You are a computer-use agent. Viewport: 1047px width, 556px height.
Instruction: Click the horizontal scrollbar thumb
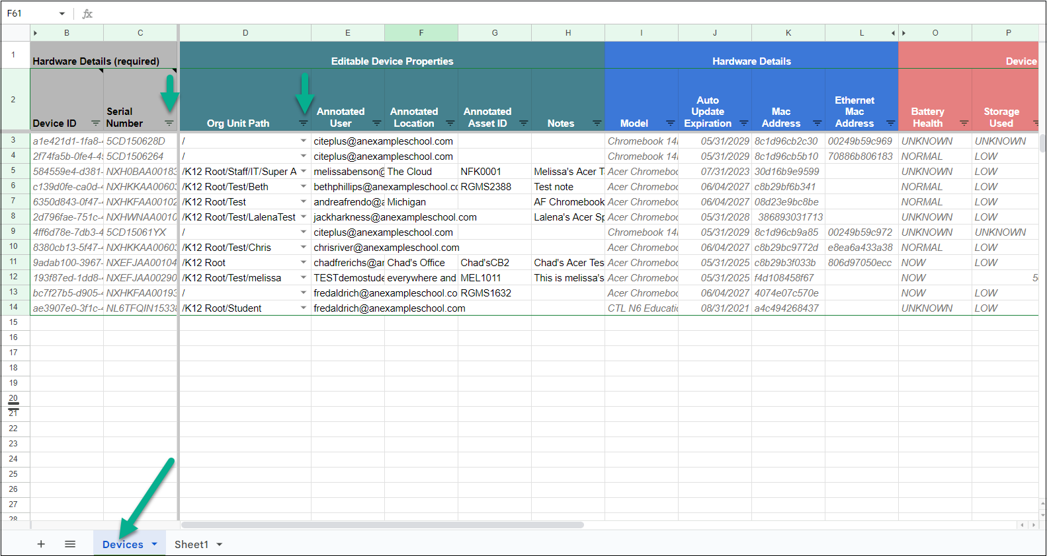click(382, 525)
